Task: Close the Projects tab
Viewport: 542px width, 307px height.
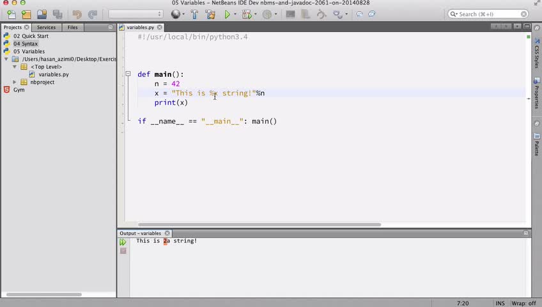Action: coord(27,28)
